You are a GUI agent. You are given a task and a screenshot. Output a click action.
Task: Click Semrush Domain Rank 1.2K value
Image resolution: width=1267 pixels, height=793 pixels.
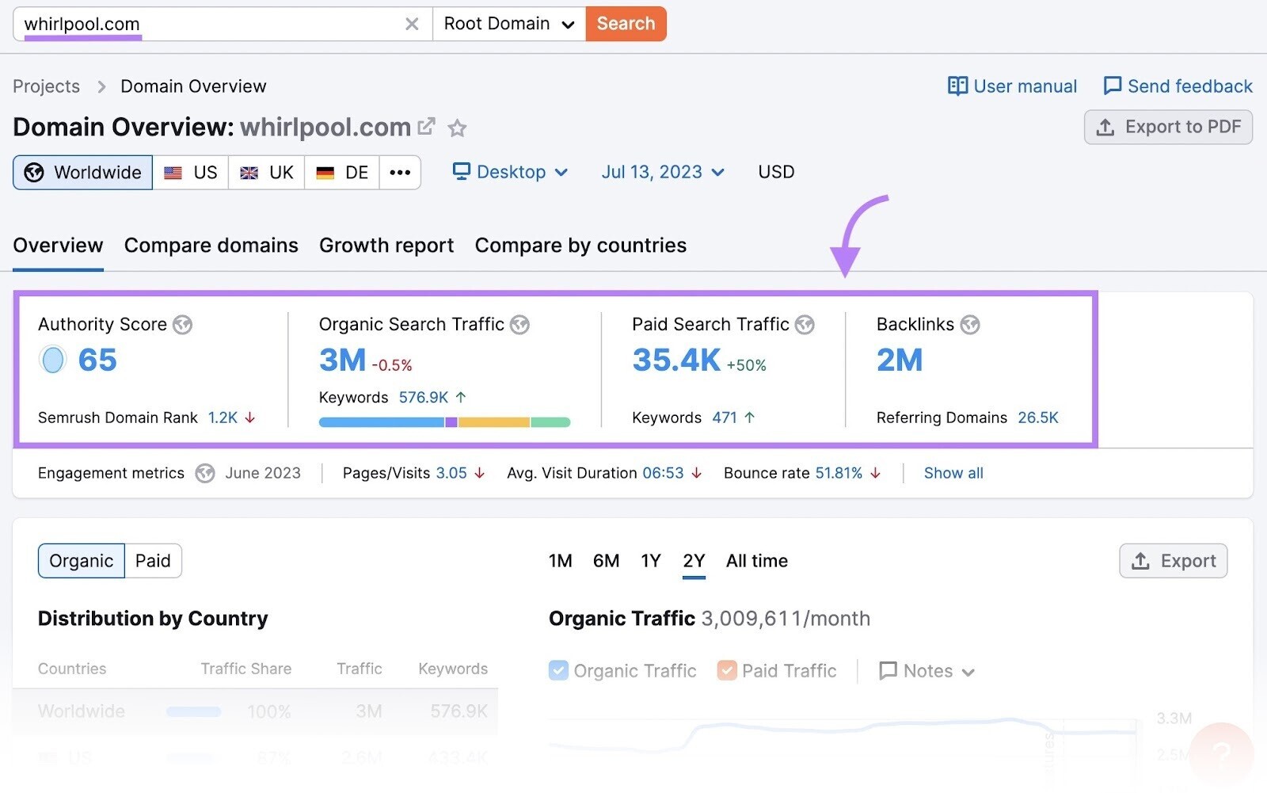[x=223, y=417]
